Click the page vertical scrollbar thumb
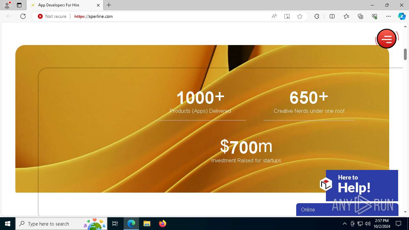Viewport: 409px width, 230px height. [405, 54]
